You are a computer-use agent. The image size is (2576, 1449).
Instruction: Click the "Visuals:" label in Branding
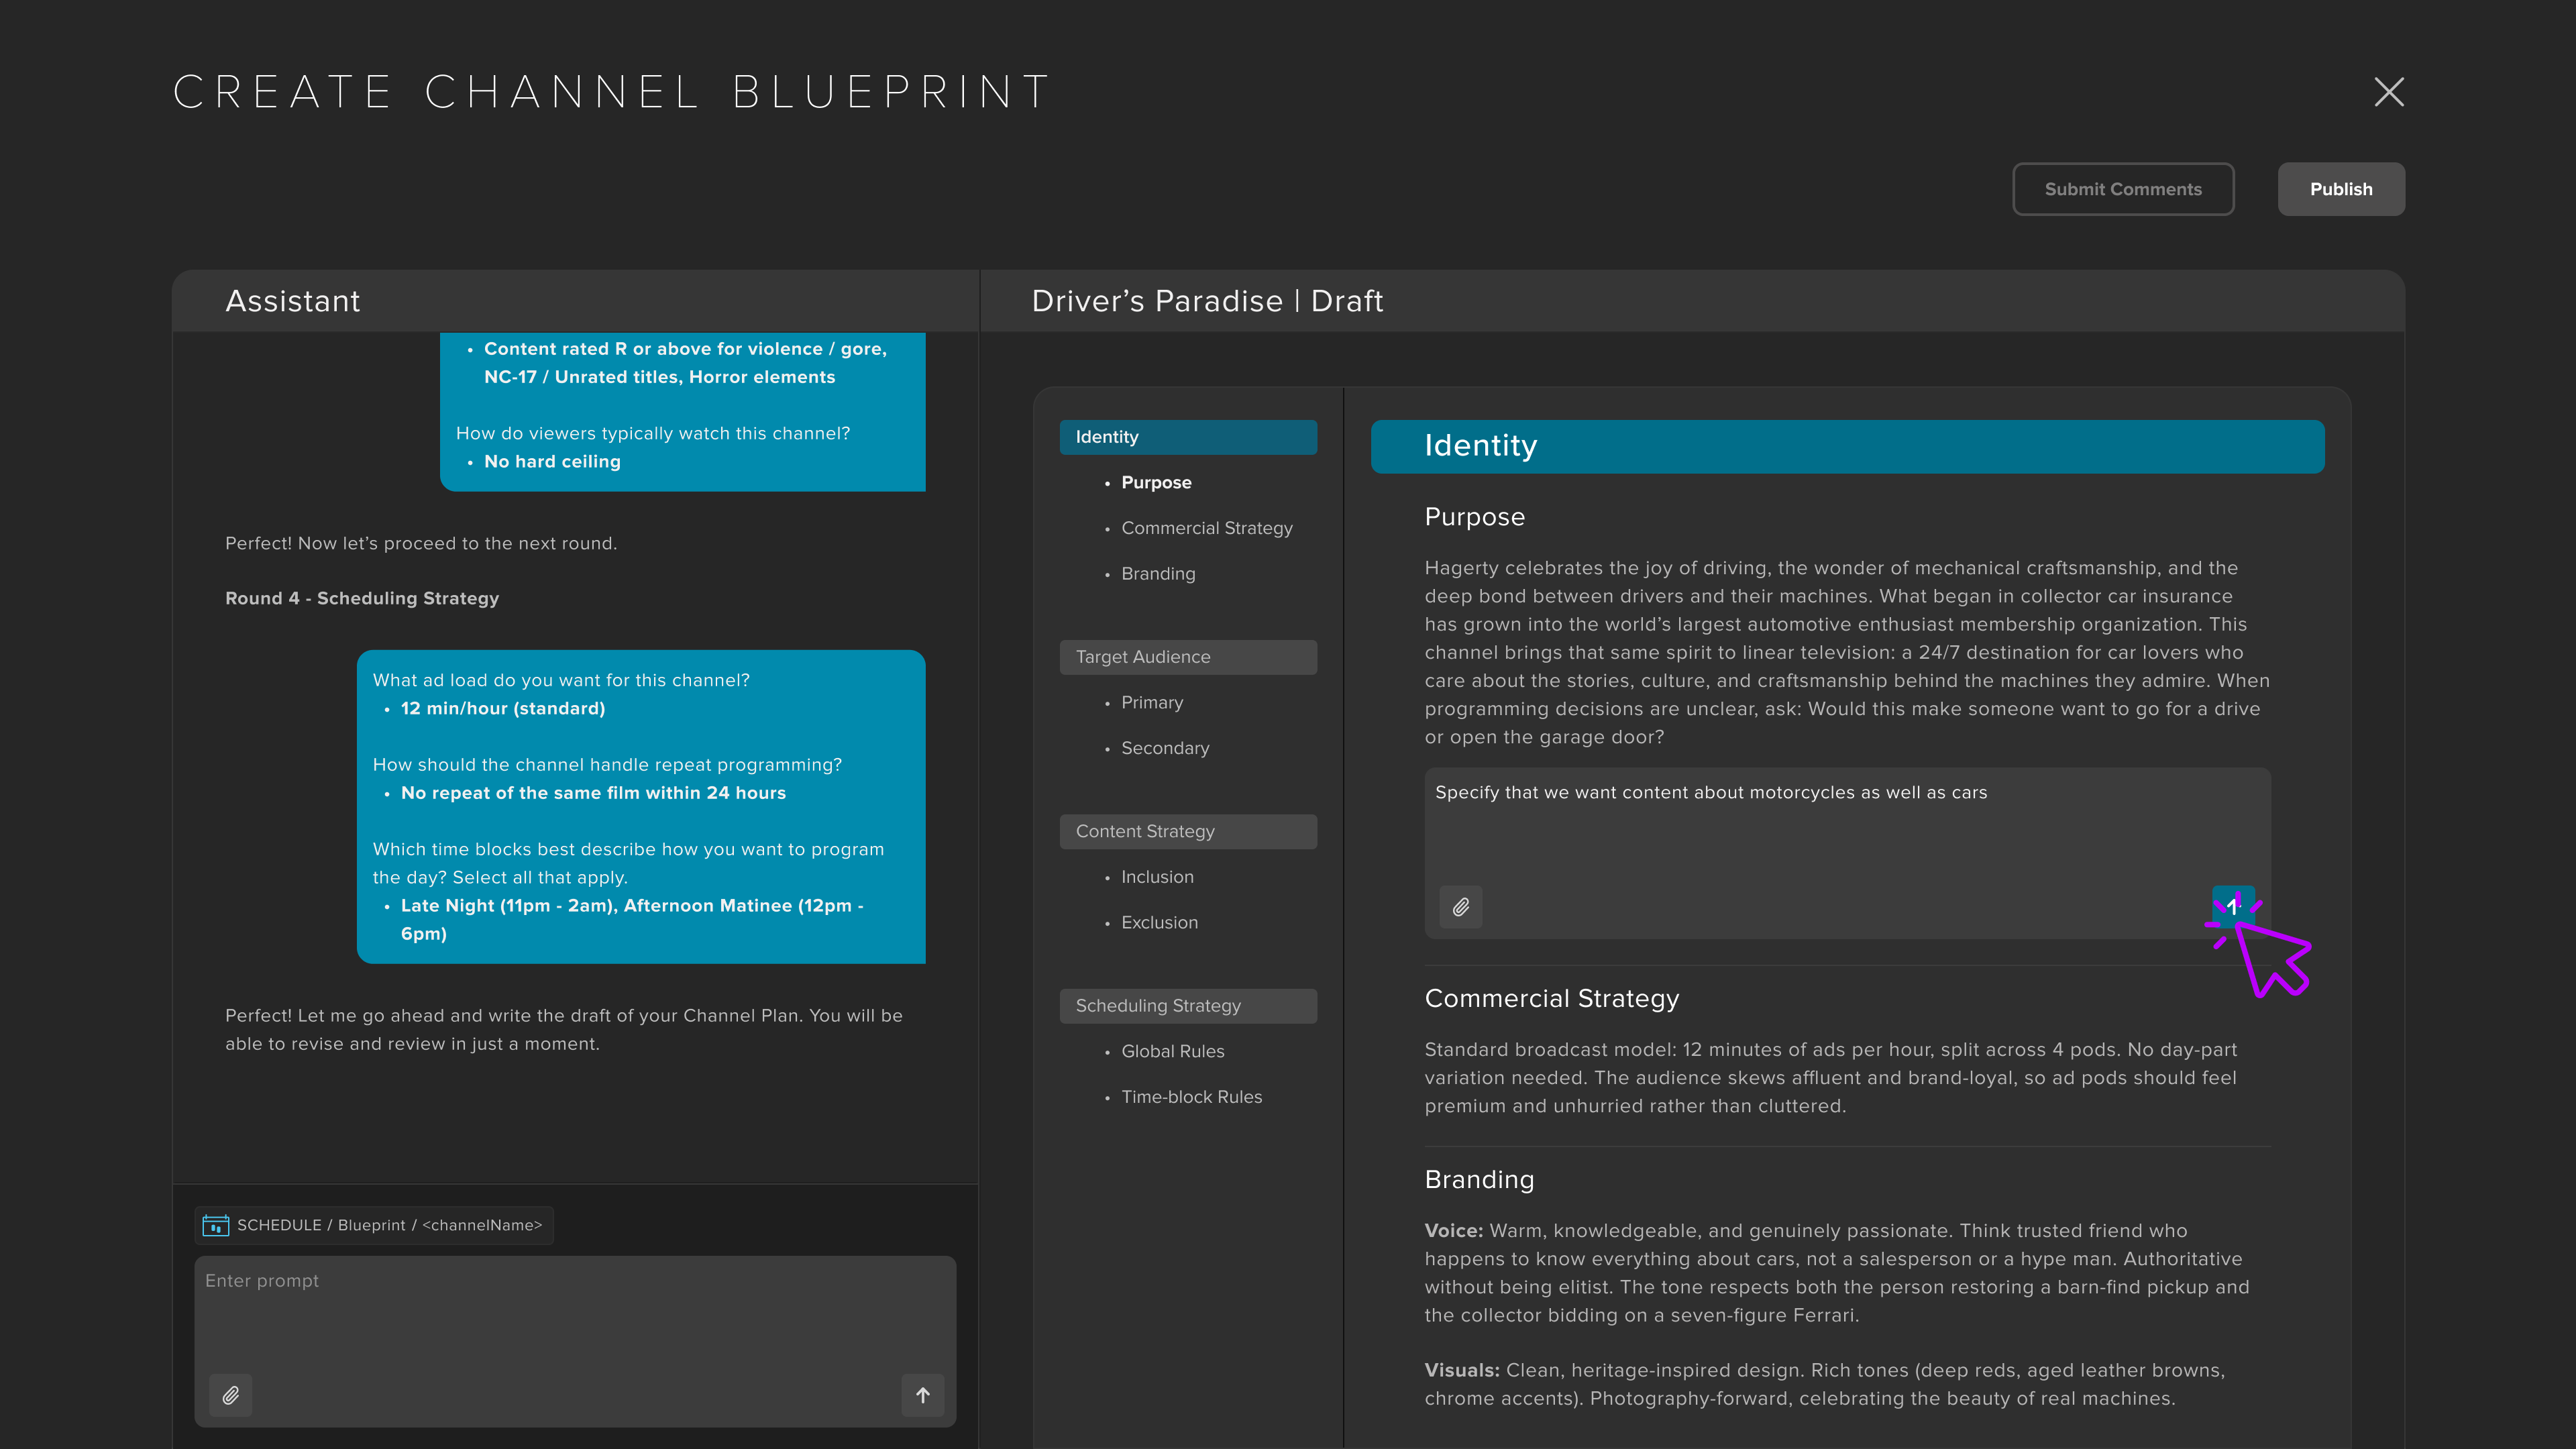click(1462, 1371)
